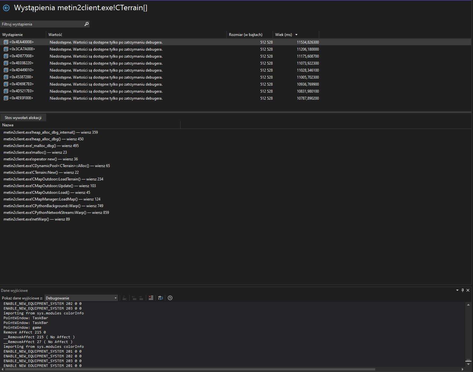Select netWarp() wiersz 89 frame
Image resolution: width=473 pixels, height=372 pixels.
tap(37, 219)
